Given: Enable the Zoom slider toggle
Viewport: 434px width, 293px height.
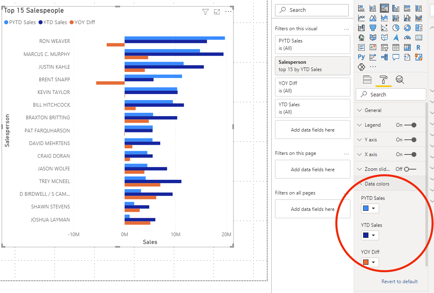Looking at the screenshot, I should pos(410,169).
